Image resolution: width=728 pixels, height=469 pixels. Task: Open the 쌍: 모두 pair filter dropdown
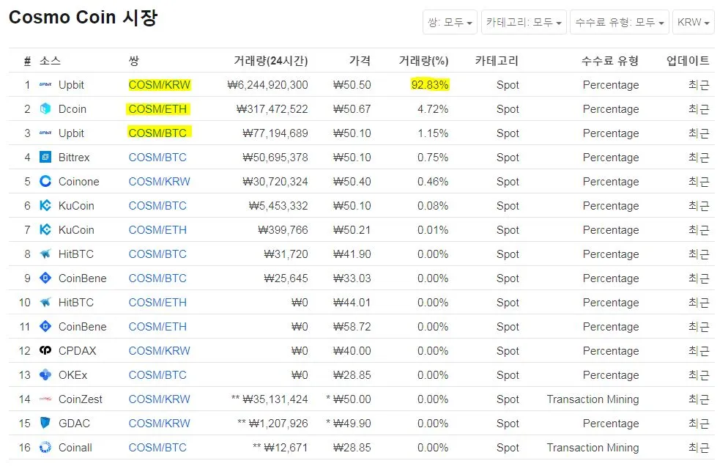click(x=450, y=22)
